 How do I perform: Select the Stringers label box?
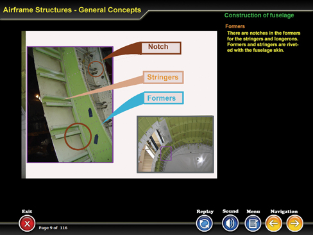[x=163, y=77]
